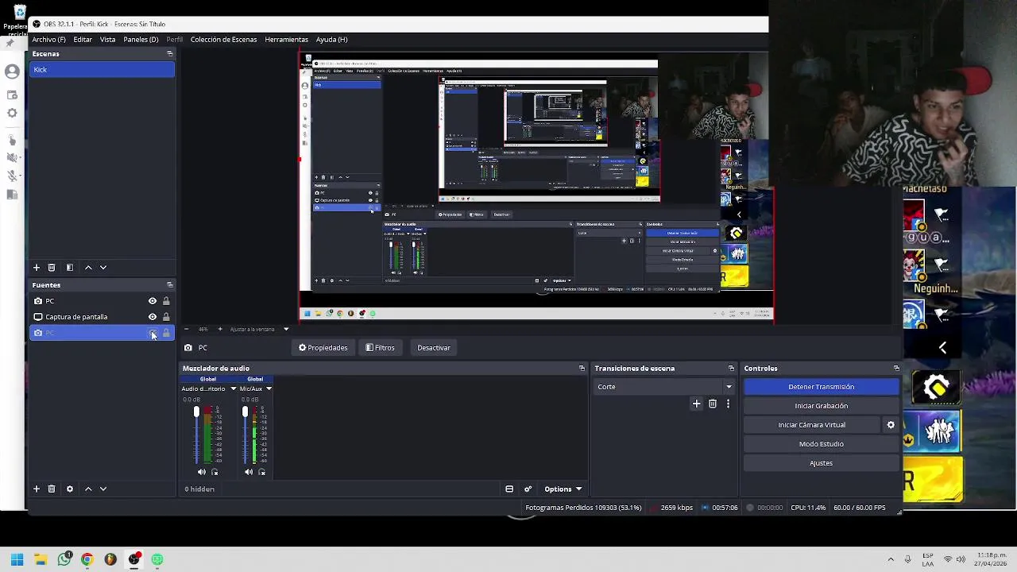Enable Modo Estudio button
Screen dimensions: 1017x572
tap(822, 444)
